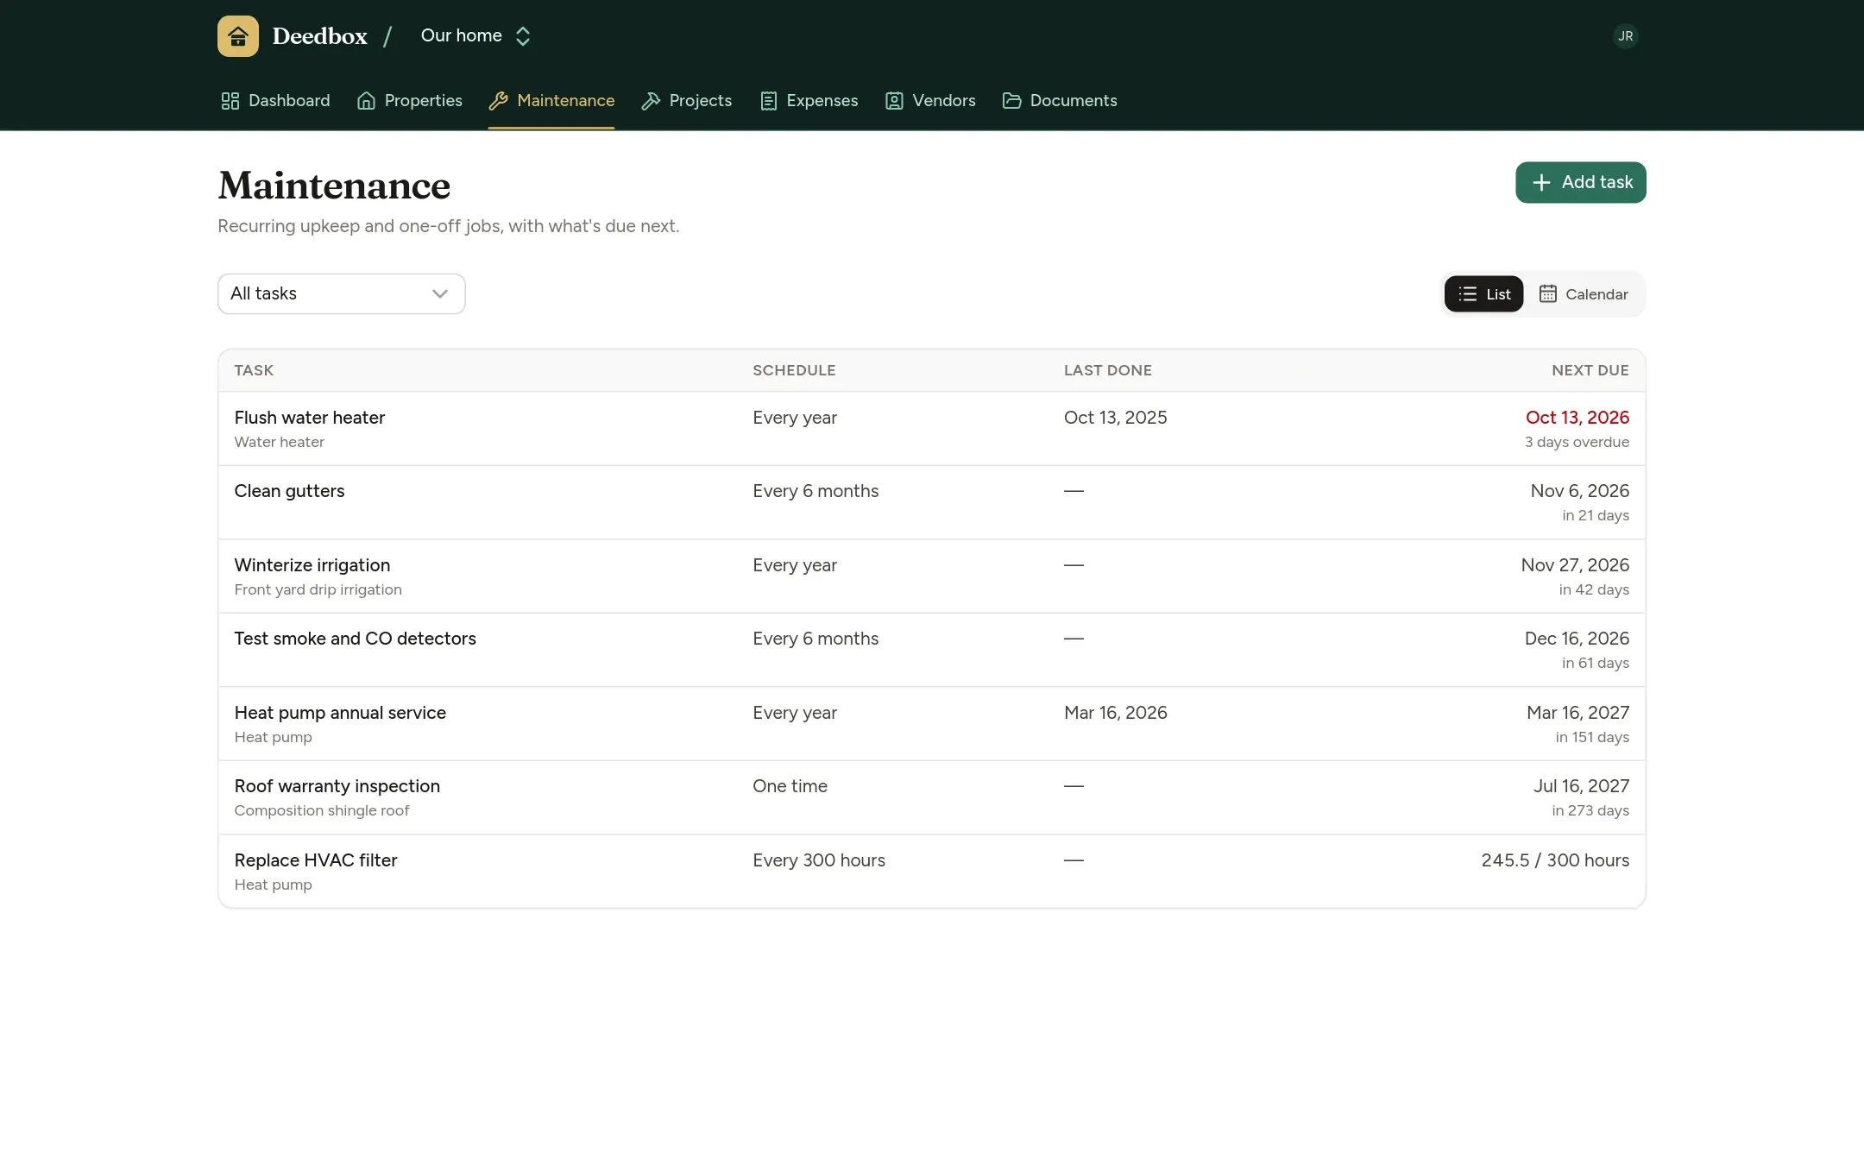The height and width of the screenshot is (1165, 1864).
Task: Switch to List view
Action: pyautogui.click(x=1483, y=294)
